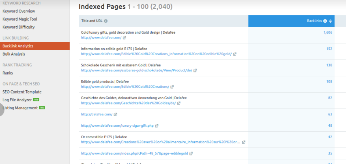Select Backlink Analytics in sidebar
The width and height of the screenshot is (346, 164).
coord(18,46)
